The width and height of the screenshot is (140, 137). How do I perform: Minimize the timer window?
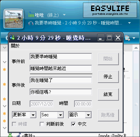pos(101,38)
